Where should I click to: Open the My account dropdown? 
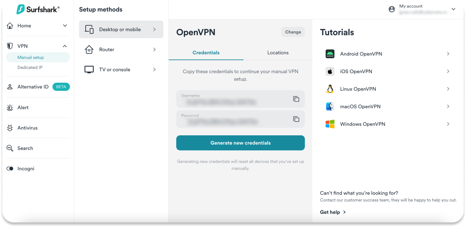point(453,9)
